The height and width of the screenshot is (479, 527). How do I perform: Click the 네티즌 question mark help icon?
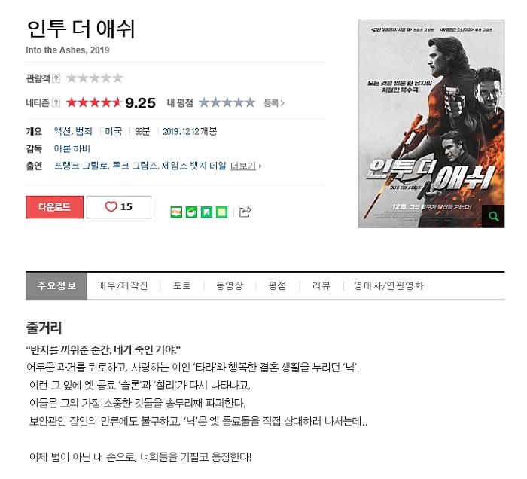pyautogui.click(x=56, y=103)
